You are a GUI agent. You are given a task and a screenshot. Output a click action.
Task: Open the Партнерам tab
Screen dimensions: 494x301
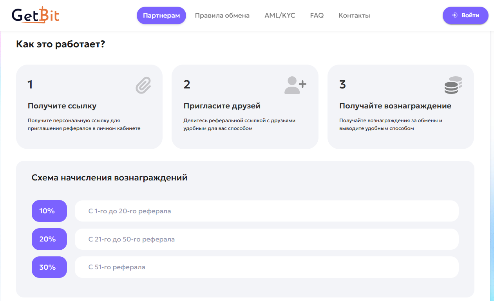click(x=161, y=16)
